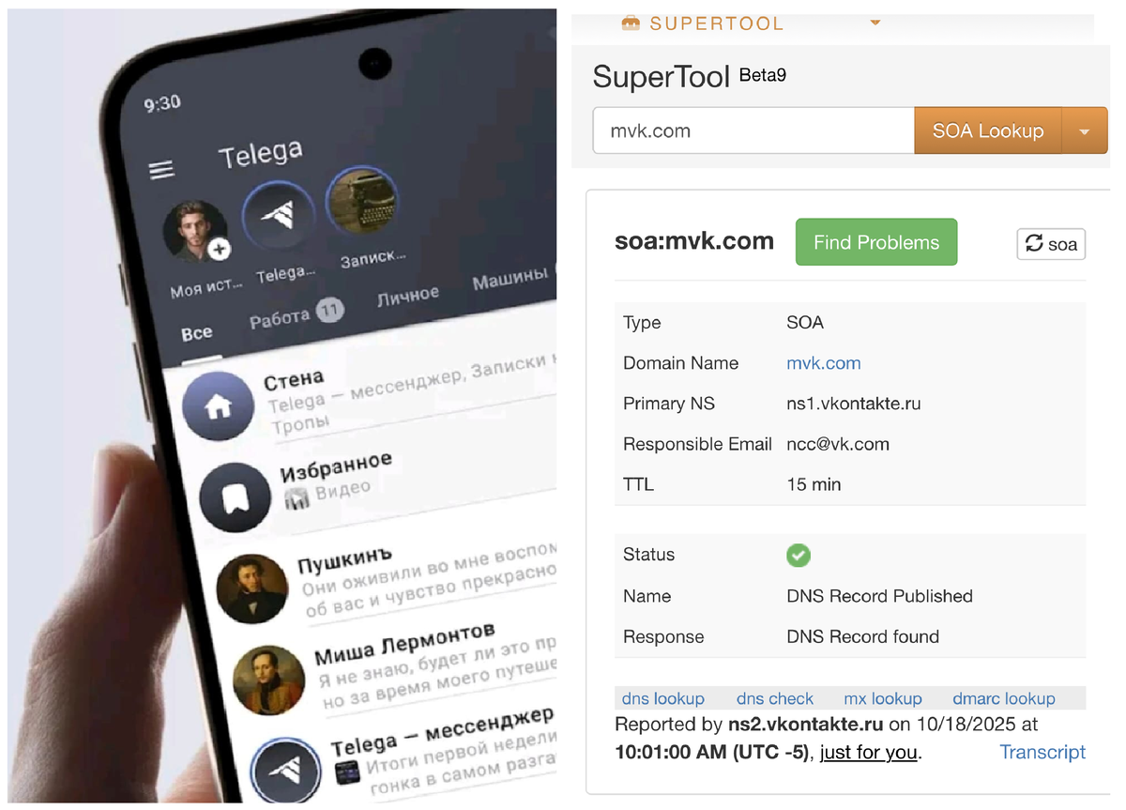Click the Find Problems button

point(876,242)
